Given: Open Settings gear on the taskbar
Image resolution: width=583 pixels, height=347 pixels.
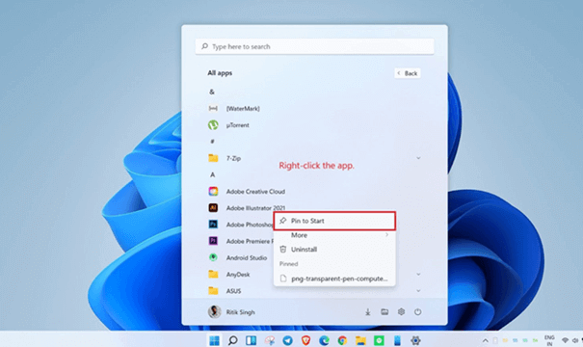Looking at the screenshot, I should tap(415, 340).
